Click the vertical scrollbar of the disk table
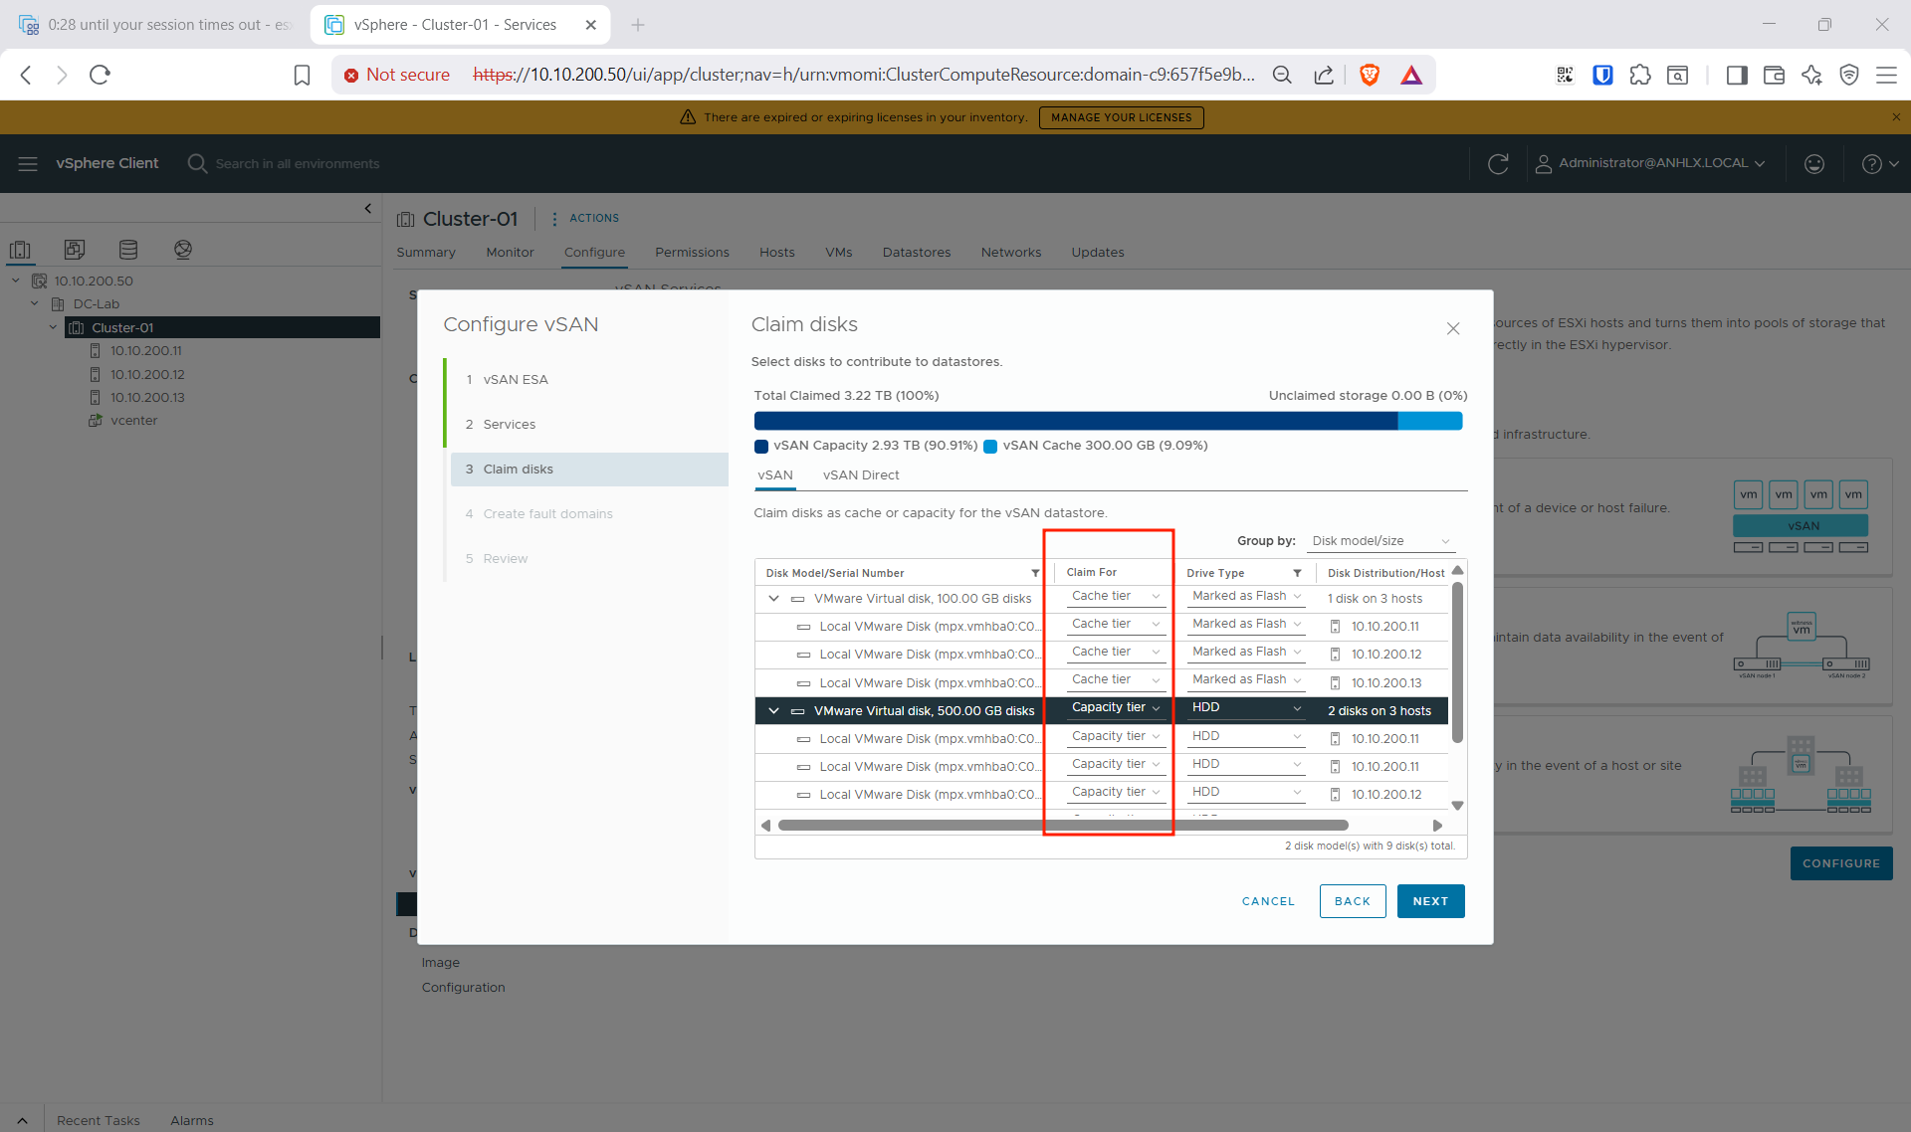The width and height of the screenshot is (1911, 1132). [x=1457, y=662]
